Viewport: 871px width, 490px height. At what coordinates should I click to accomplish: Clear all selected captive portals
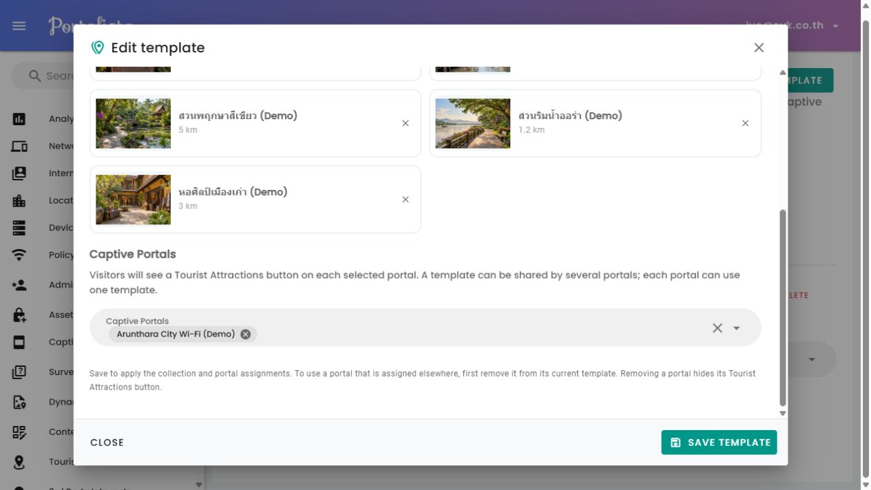click(x=717, y=328)
